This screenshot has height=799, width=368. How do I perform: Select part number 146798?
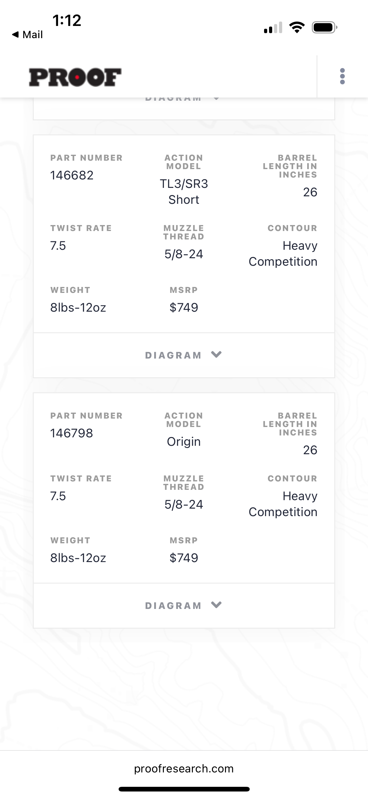click(72, 433)
